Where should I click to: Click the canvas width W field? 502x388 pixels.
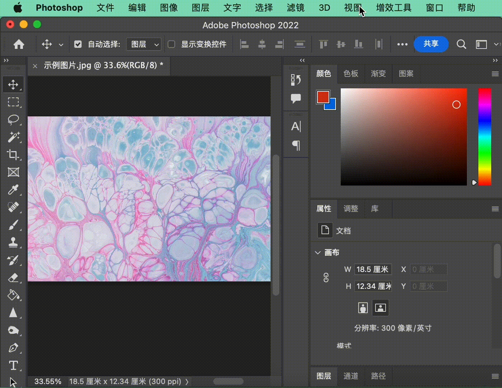click(x=372, y=269)
